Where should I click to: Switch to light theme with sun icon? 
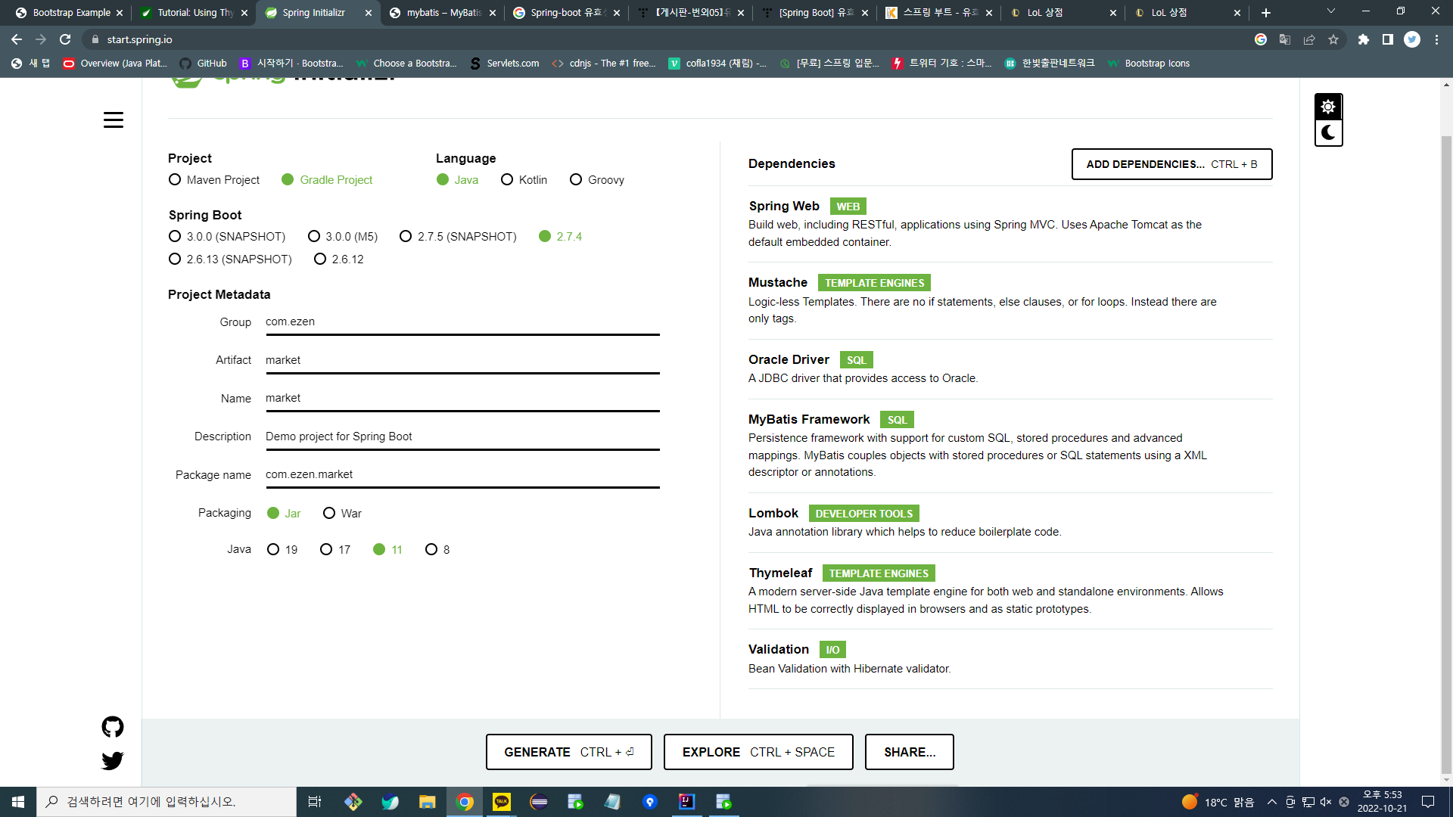1328,106
